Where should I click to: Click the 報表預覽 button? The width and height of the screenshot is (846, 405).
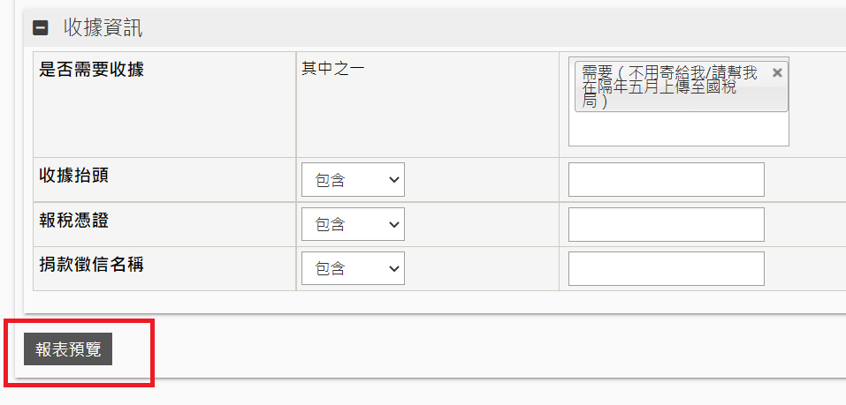point(68,349)
